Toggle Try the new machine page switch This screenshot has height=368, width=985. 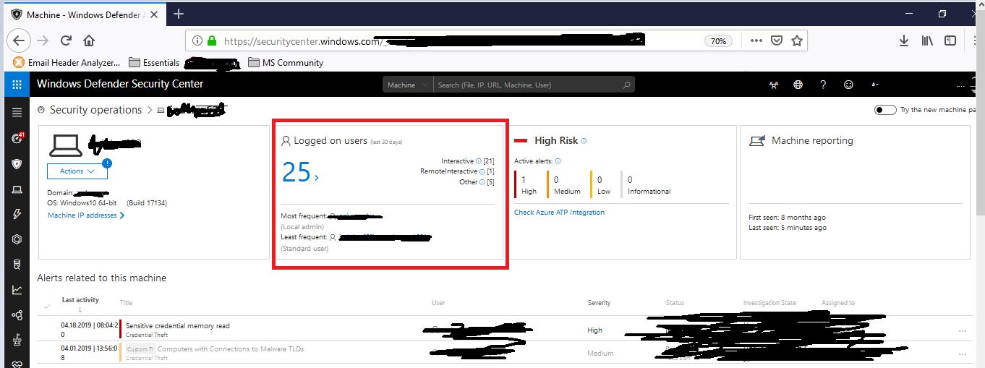pyautogui.click(x=885, y=110)
